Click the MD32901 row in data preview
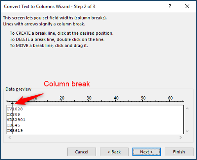197x160 pixels. click(x=16, y=120)
